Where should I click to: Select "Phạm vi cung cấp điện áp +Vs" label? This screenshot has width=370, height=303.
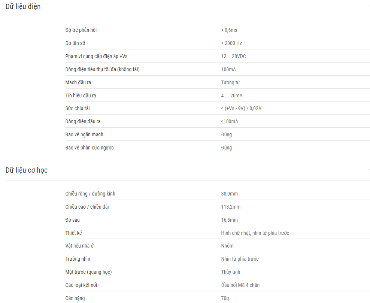point(96,56)
